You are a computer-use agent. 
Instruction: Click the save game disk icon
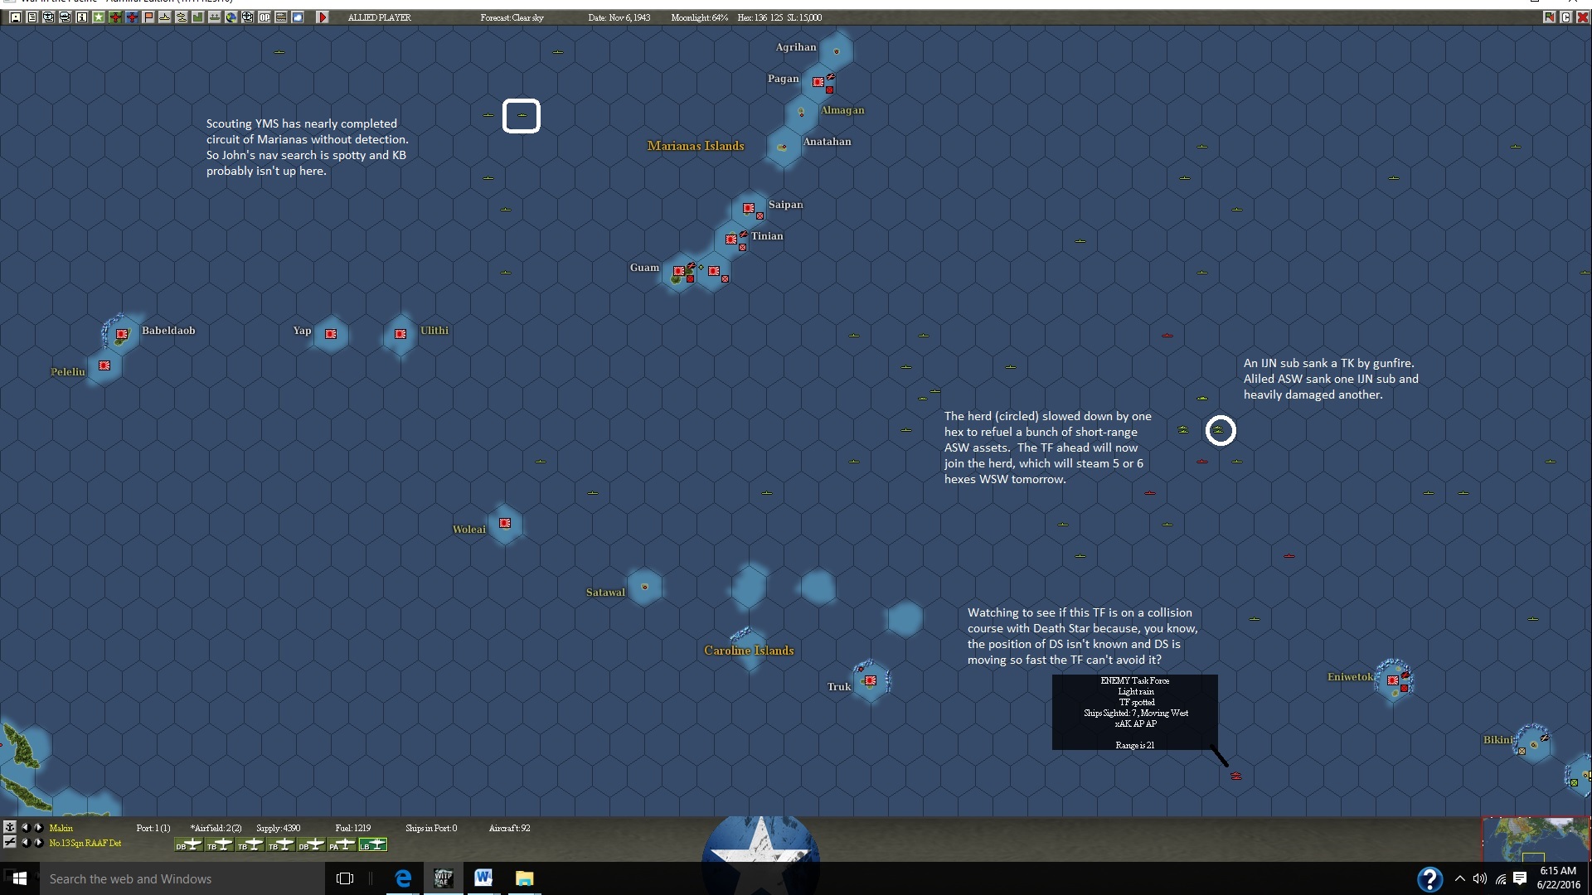[16, 17]
